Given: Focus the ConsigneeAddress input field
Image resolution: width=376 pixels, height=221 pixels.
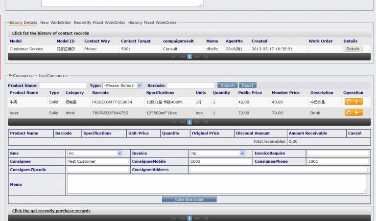Looking at the screenshot, I should pyautogui.click(x=278, y=170).
